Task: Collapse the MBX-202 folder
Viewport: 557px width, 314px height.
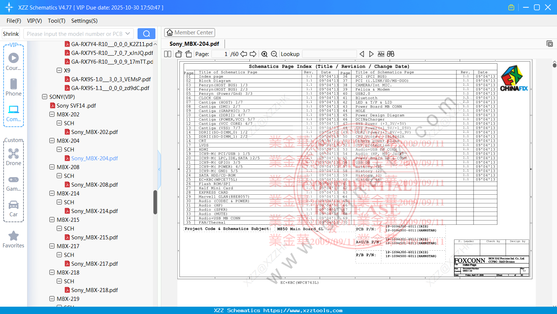Action: point(52,114)
